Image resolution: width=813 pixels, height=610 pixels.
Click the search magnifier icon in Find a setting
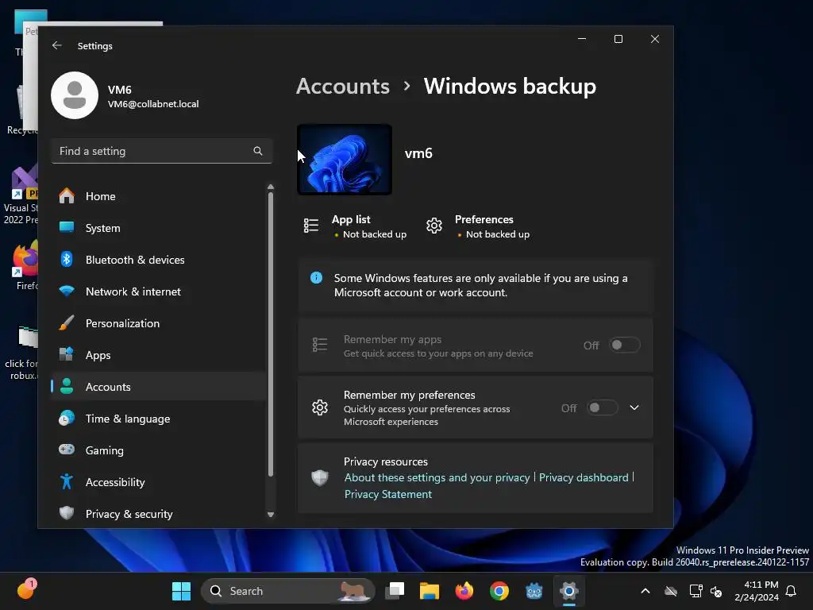258,151
